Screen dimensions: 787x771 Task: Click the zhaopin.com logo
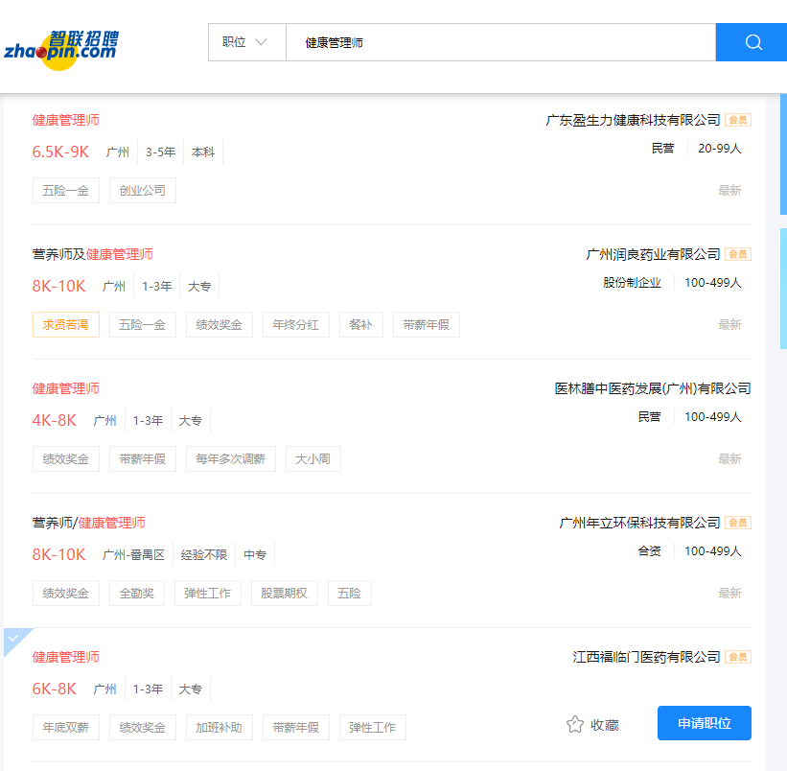pyautogui.click(x=61, y=50)
